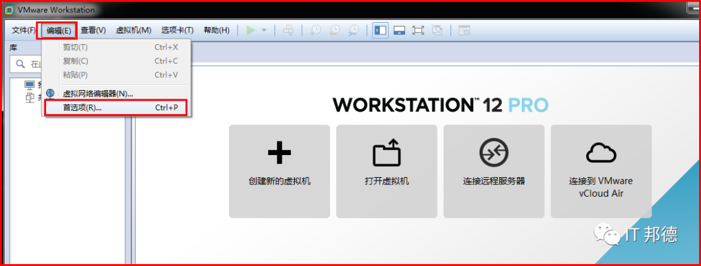This screenshot has width=701, height=266.
Task: Open the 虚拟机(M) menu
Action: [134, 30]
